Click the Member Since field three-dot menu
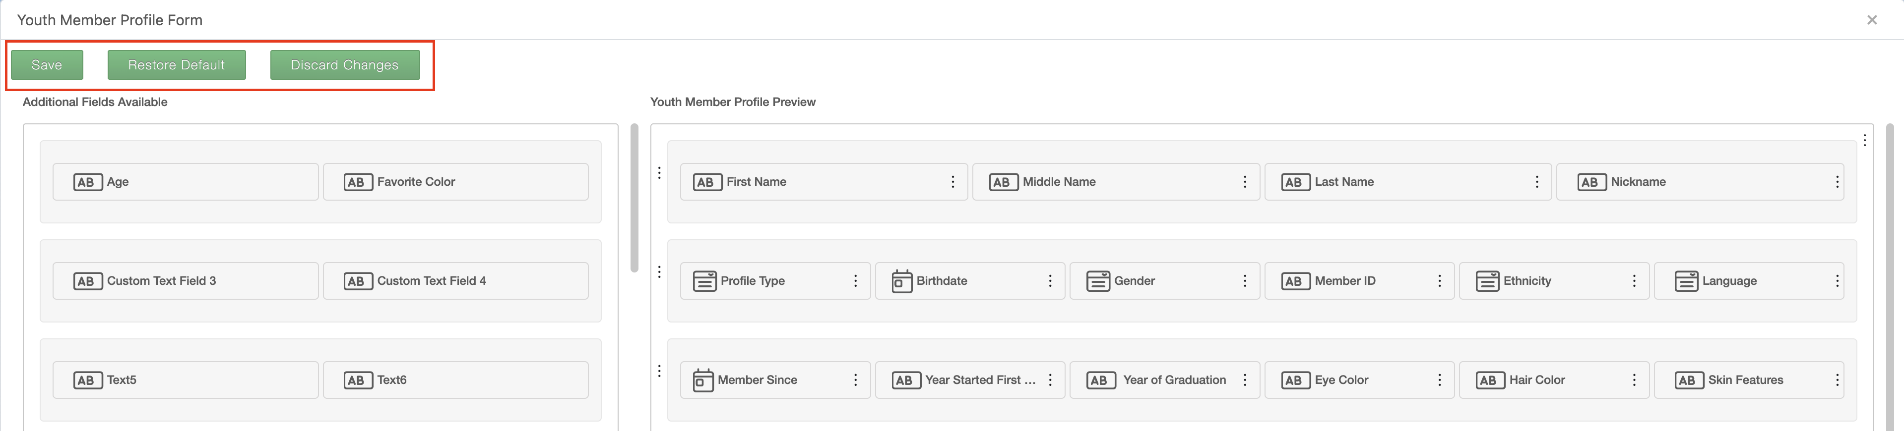 tap(855, 379)
